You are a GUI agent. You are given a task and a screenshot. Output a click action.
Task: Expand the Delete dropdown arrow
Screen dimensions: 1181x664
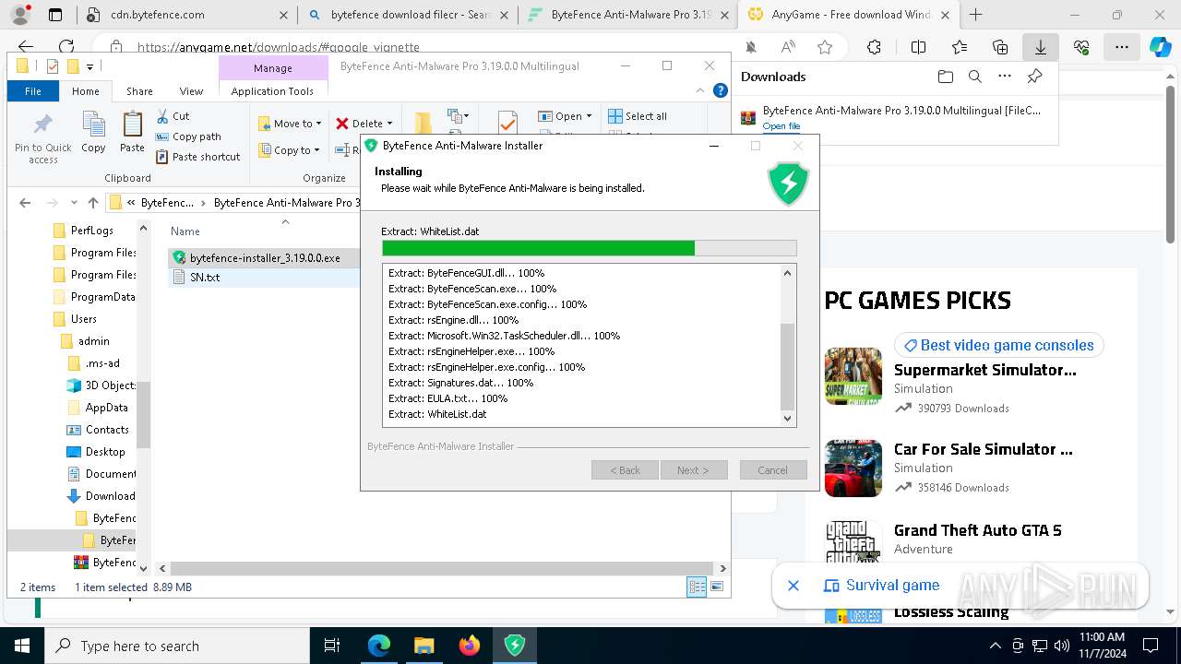(x=389, y=124)
